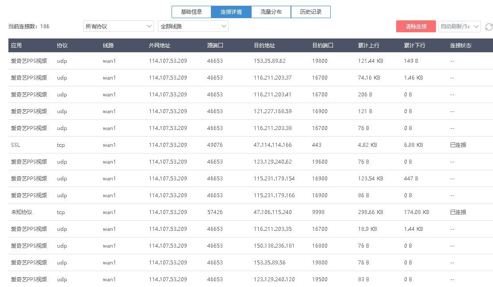The width and height of the screenshot is (493, 287).
Task: Open the 自动刷新/5s refresh interval dropdown
Action: (459, 27)
